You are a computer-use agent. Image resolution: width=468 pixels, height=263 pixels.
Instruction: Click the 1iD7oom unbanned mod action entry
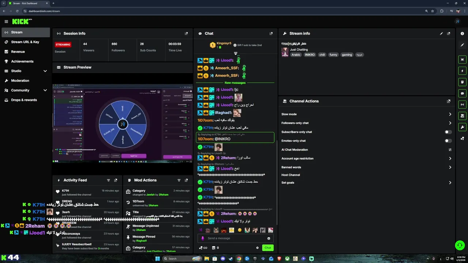(x=158, y=203)
